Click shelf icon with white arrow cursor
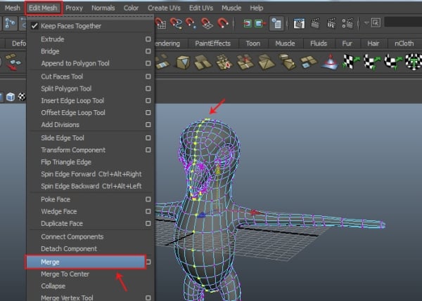422x301 pixels. tap(224, 62)
